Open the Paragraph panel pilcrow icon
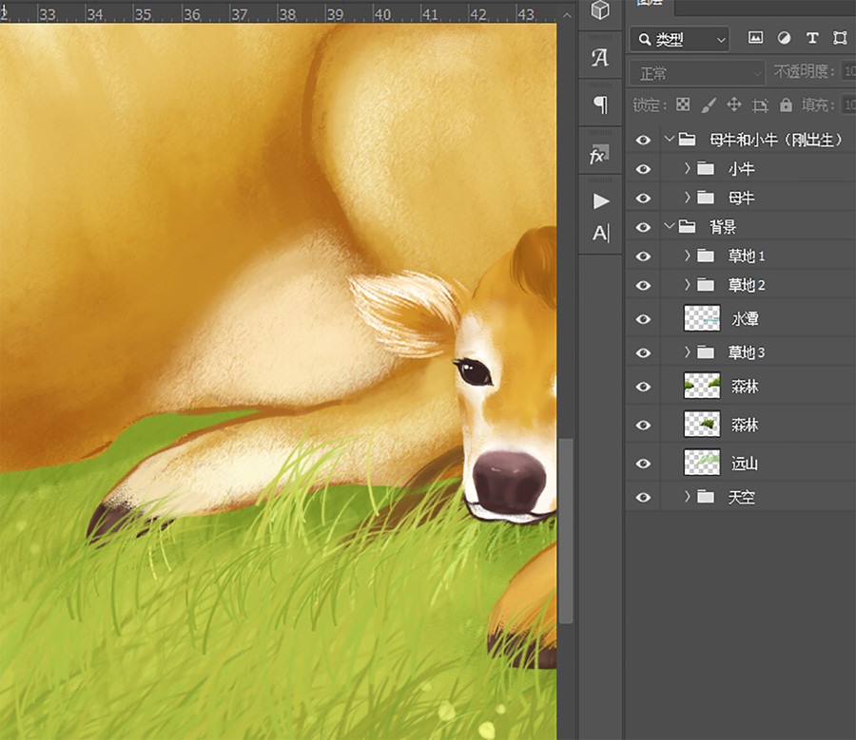The image size is (856, 740). tap(600, 104)
